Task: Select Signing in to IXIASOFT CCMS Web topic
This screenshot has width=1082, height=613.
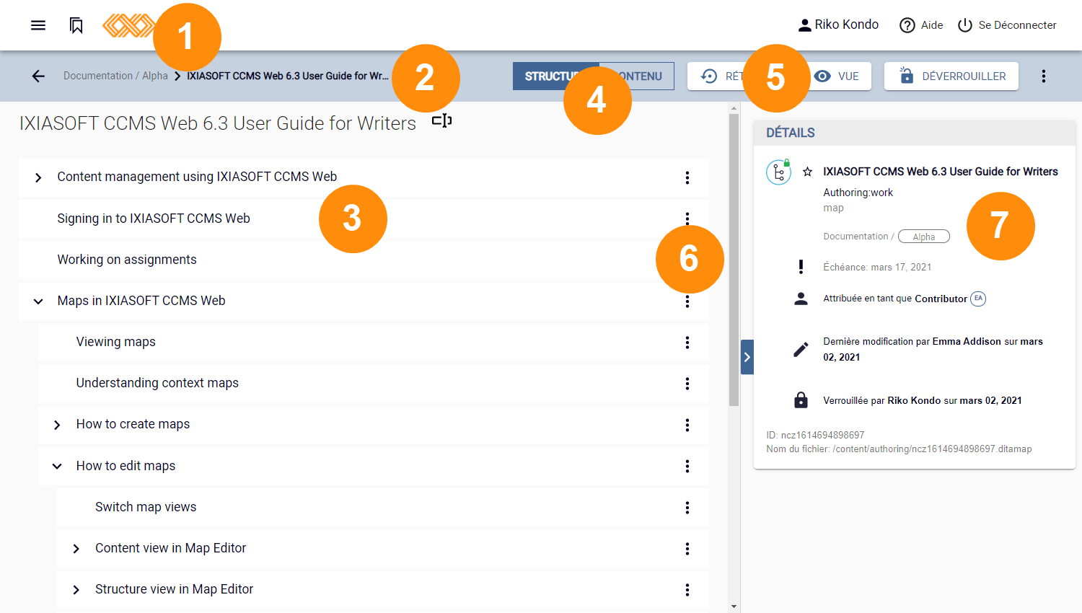Action: click(x=154, y=219)
